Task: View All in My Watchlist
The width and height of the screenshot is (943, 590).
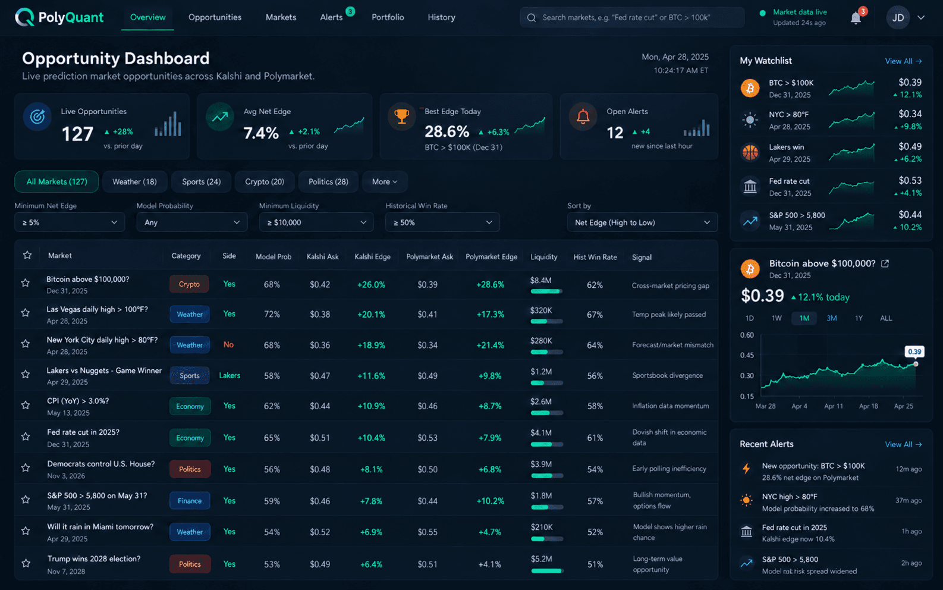Action: pyautogui.click(x=903, y=61)
